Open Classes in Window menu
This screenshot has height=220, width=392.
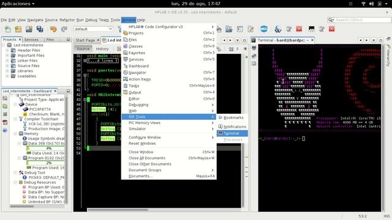(x=169, y=46)
